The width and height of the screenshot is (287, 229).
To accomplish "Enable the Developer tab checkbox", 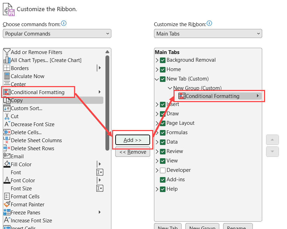I will click(163, 170).
